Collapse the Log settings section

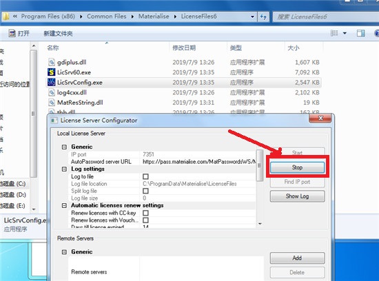(64, 169)
